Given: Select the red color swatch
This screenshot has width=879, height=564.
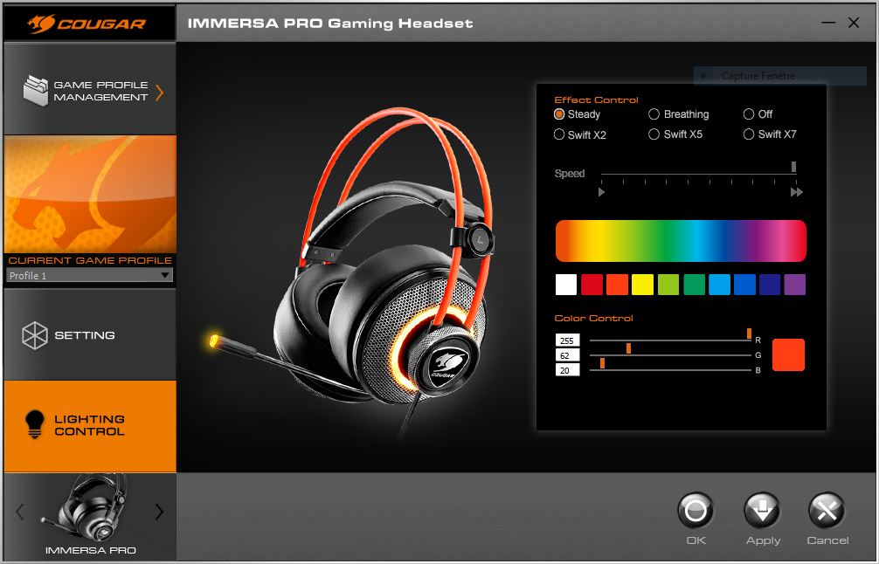Looking at the screenshot, I should tap(592, 285).
